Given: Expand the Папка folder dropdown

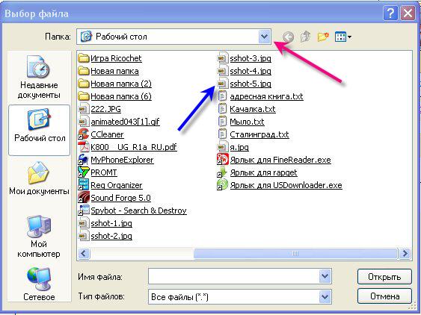Looking at the screenshot, I should [x=265, y=37].
